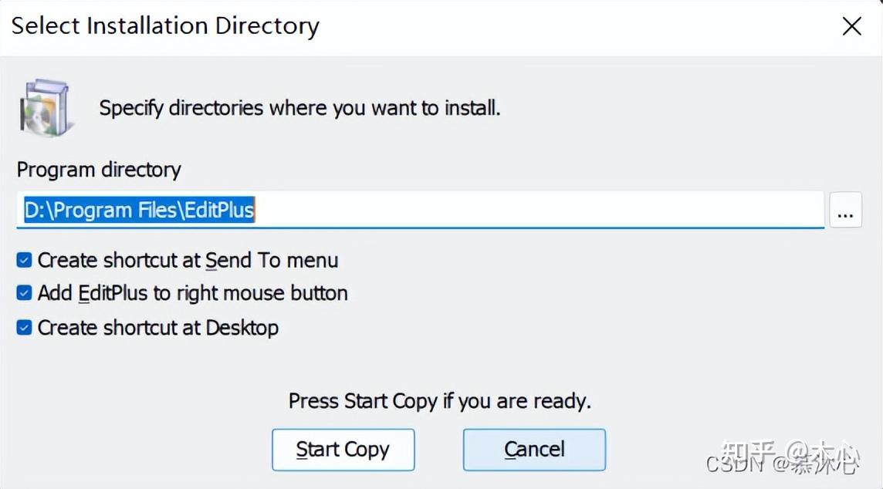883x489 pixels.
Task: Click the Create shortcut at Send To label
Action: tap(188, 261)
